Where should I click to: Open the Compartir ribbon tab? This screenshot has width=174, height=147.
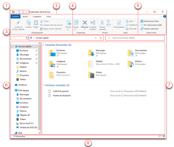pos(37,17)
